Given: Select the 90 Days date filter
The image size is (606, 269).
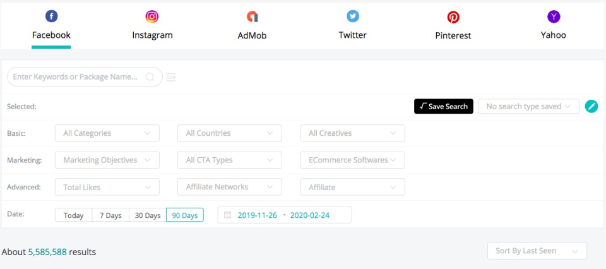Looking at the screenshot, I should [185, 215].
